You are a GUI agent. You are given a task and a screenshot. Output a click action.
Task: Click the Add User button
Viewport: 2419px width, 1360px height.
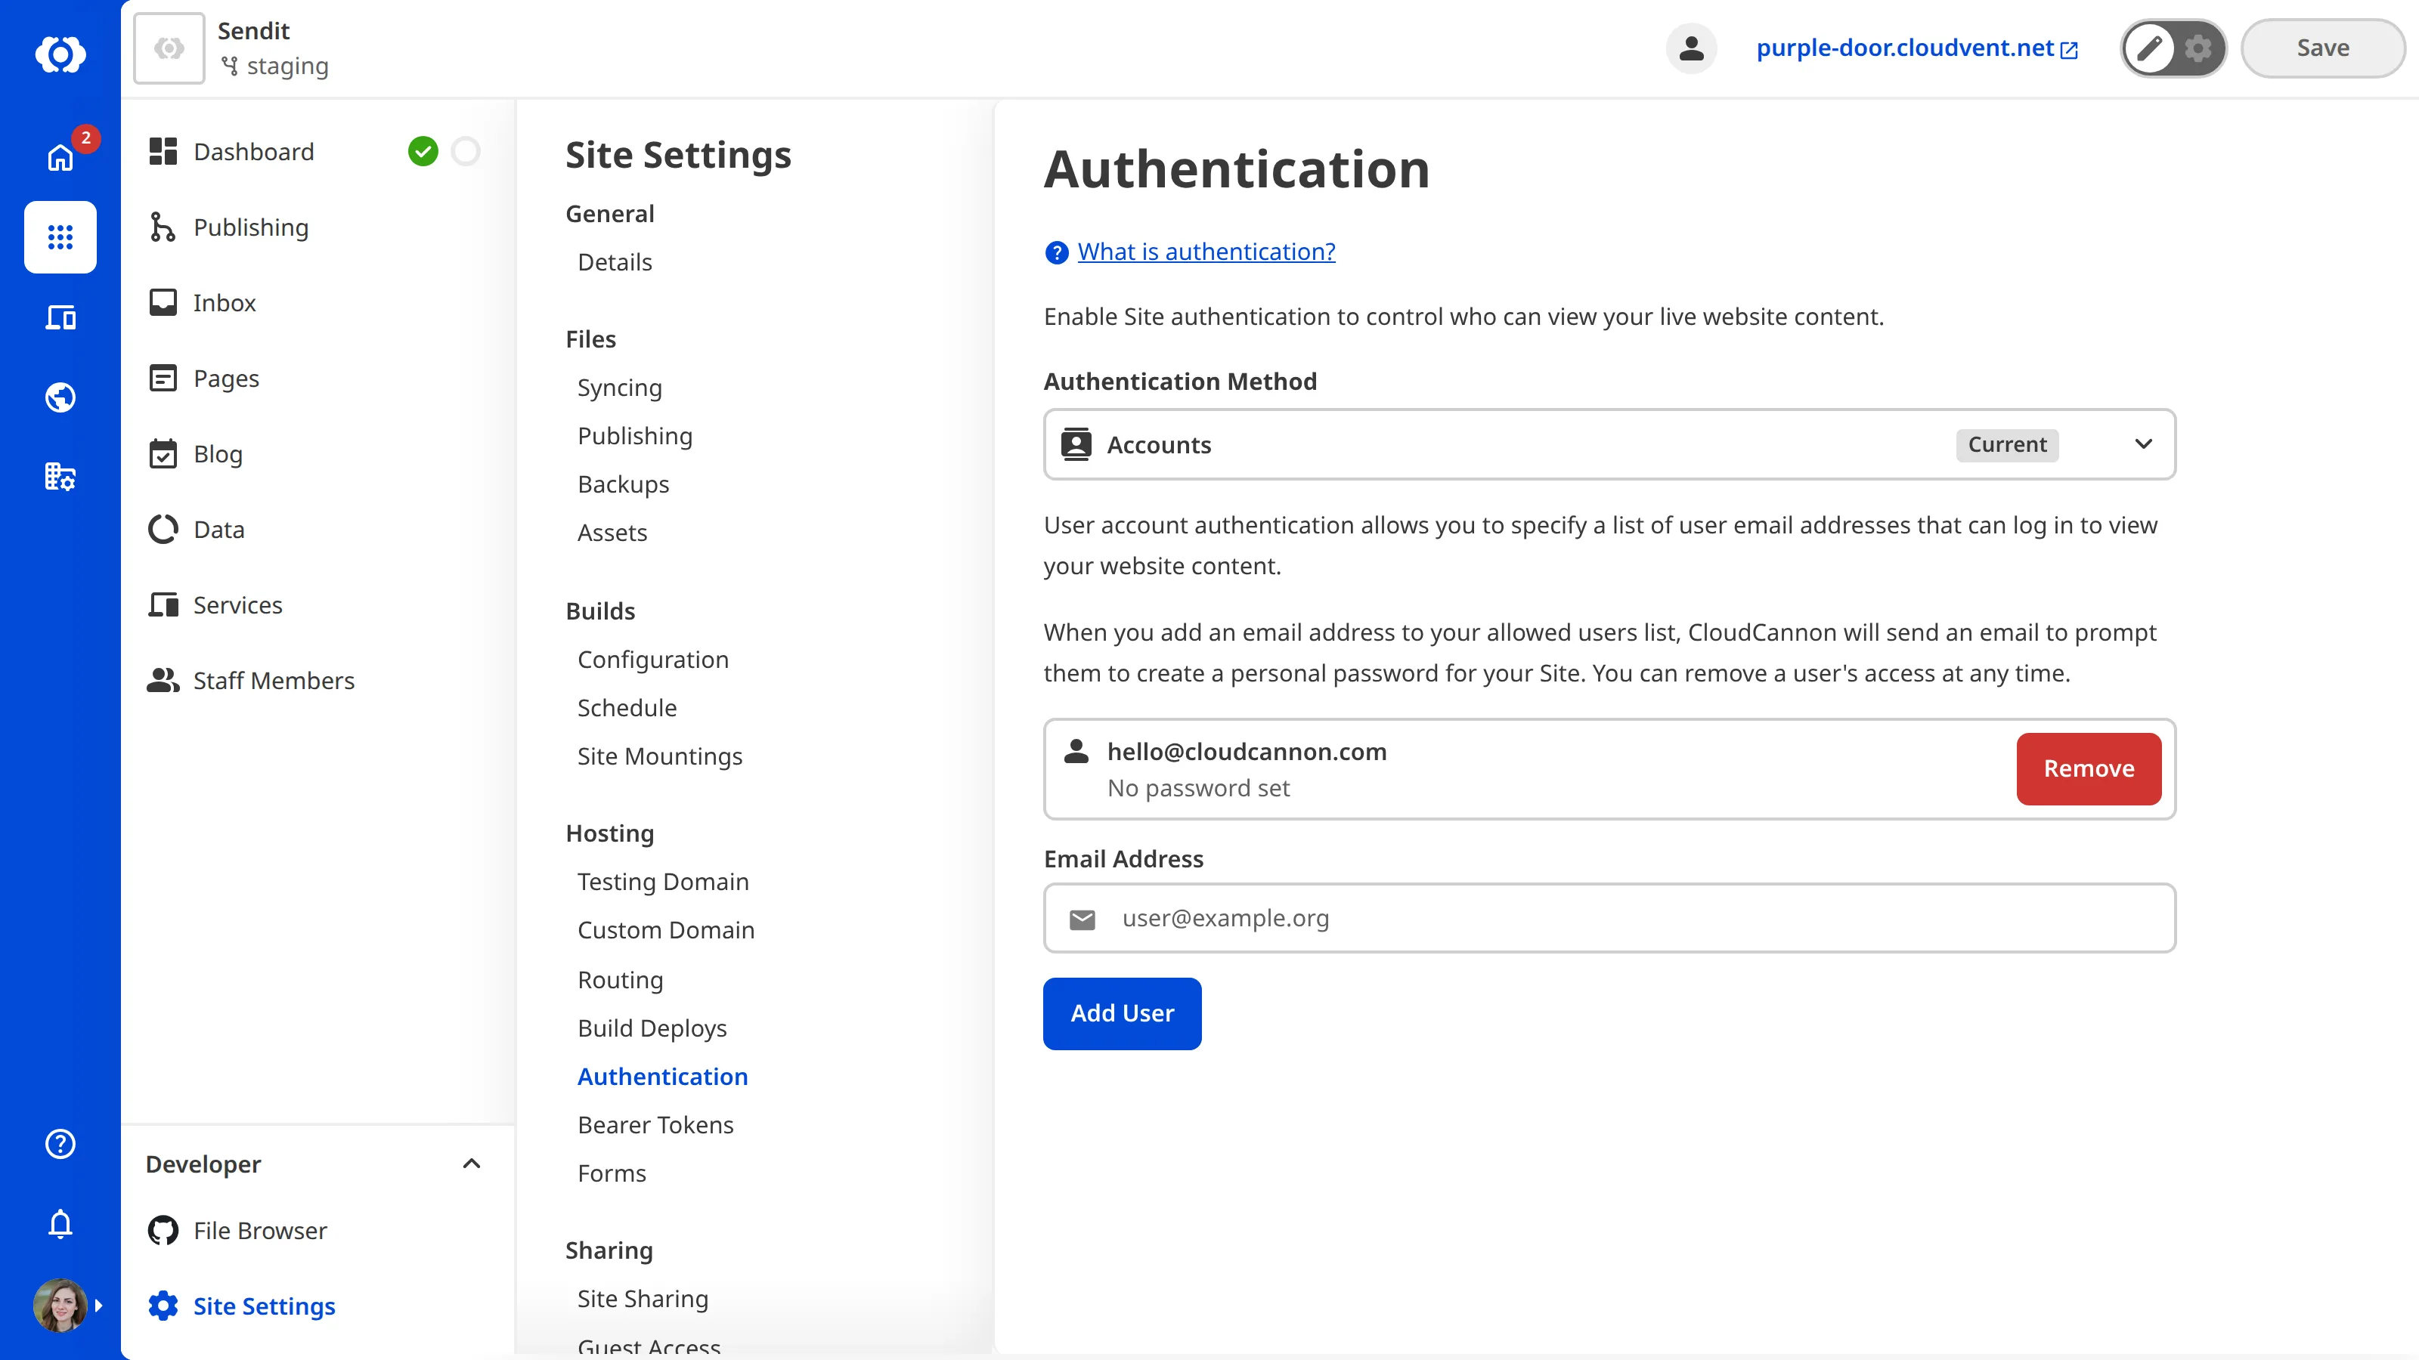(1122, 1014)
